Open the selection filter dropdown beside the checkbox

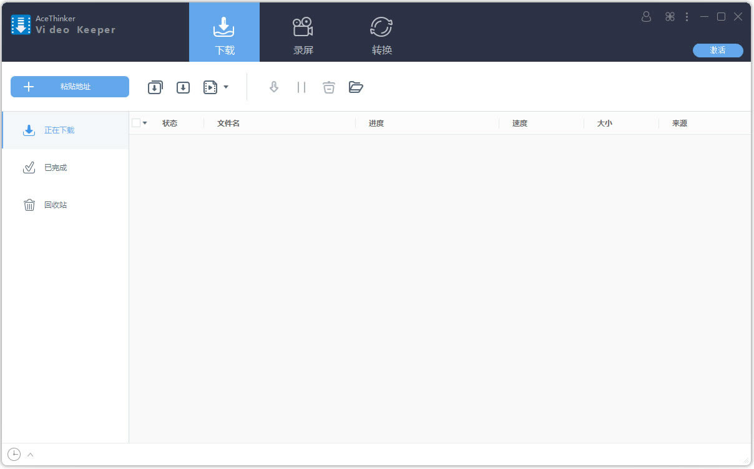tap(144, 122)
